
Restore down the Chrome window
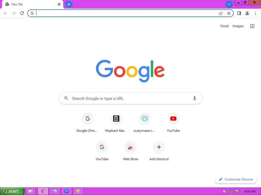[x=245, y=3]
